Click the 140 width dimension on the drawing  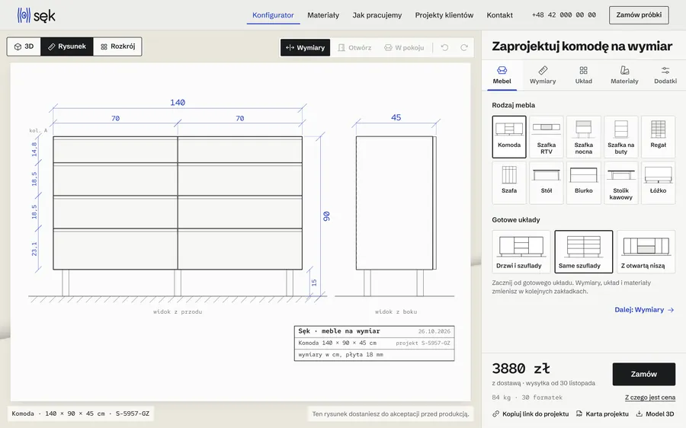coord(178,103)
